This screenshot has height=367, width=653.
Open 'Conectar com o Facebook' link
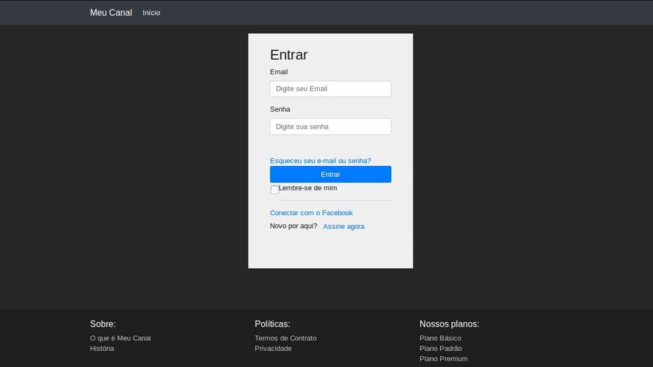311,213
